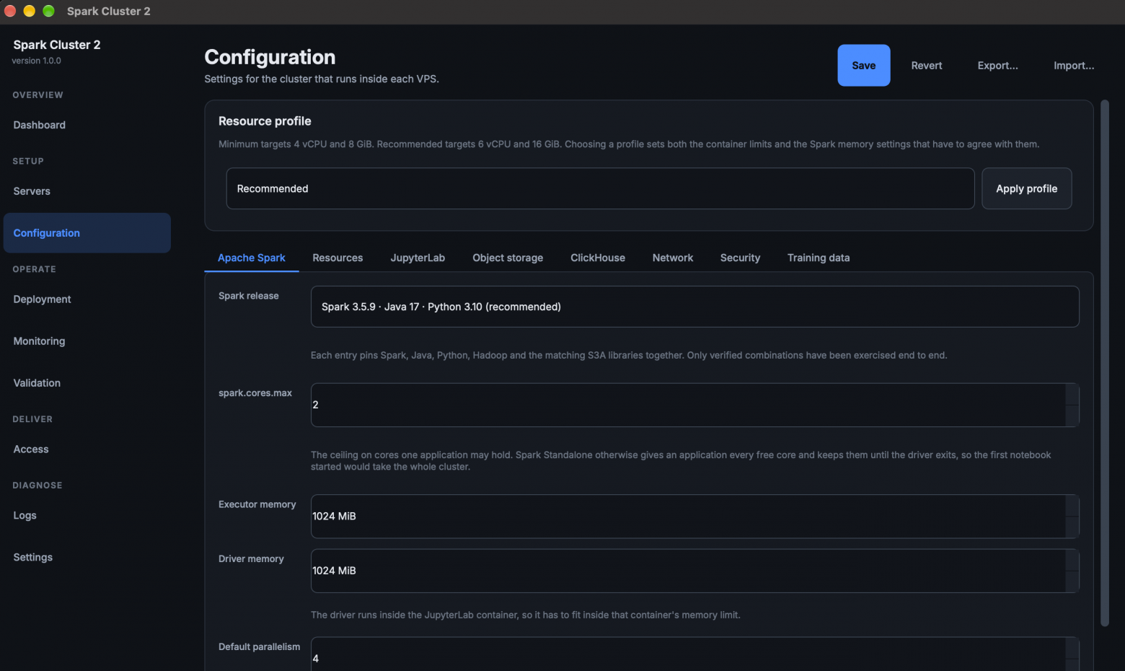Navigate to Monitoring
The height and width of the screenshot is (671, 1125).
[x=87, y=341]
